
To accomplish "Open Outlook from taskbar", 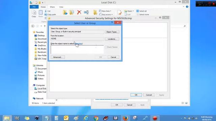I will [x=66, y=118].
